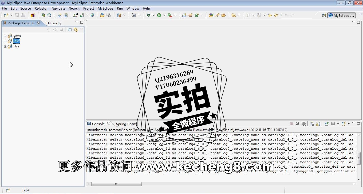Click the New Java package icon
Viewport: 363px width, 194px height.
click(x=190, y=15)
